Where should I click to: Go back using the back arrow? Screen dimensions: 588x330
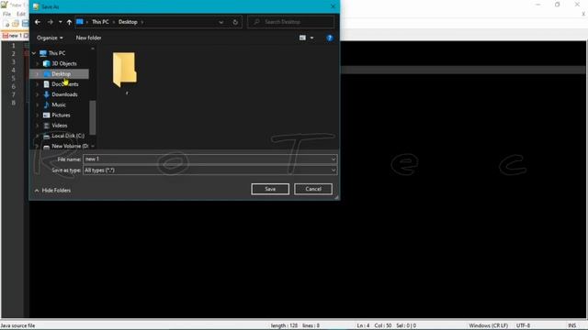38,22
